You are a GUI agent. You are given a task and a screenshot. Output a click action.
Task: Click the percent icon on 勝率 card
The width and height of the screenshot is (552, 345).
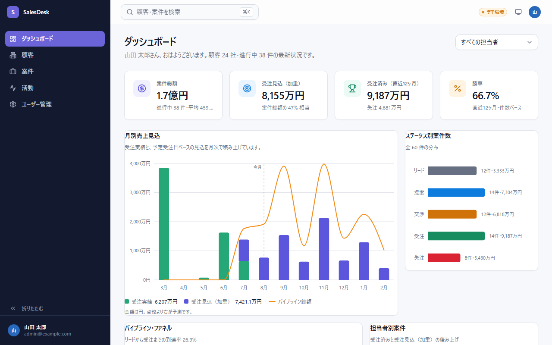(x=458, y=88)
